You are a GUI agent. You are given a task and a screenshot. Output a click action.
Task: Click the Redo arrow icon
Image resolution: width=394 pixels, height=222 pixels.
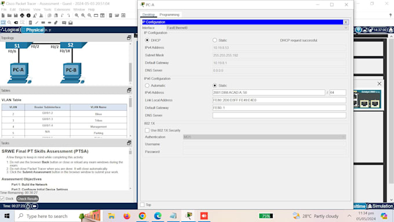pyautogui.click(x=68, y=15)
